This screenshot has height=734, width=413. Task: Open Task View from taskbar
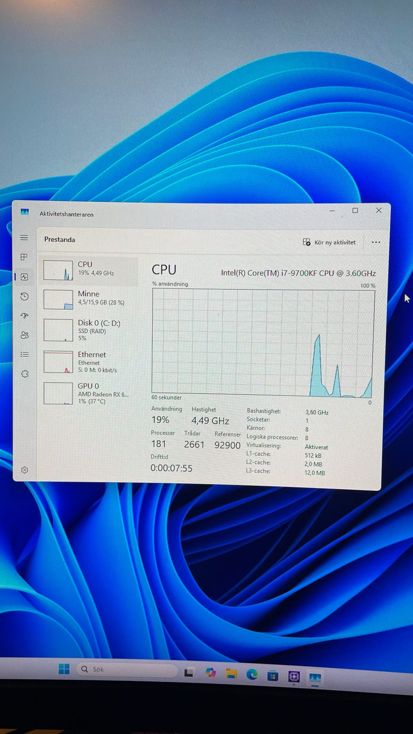(x=189, y=673)
